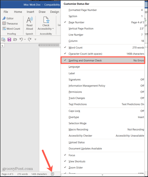The height and width of the screenshot is (177, 148).
Task: Uncheck Character Count (with spaces)
Action: point(103,54)
